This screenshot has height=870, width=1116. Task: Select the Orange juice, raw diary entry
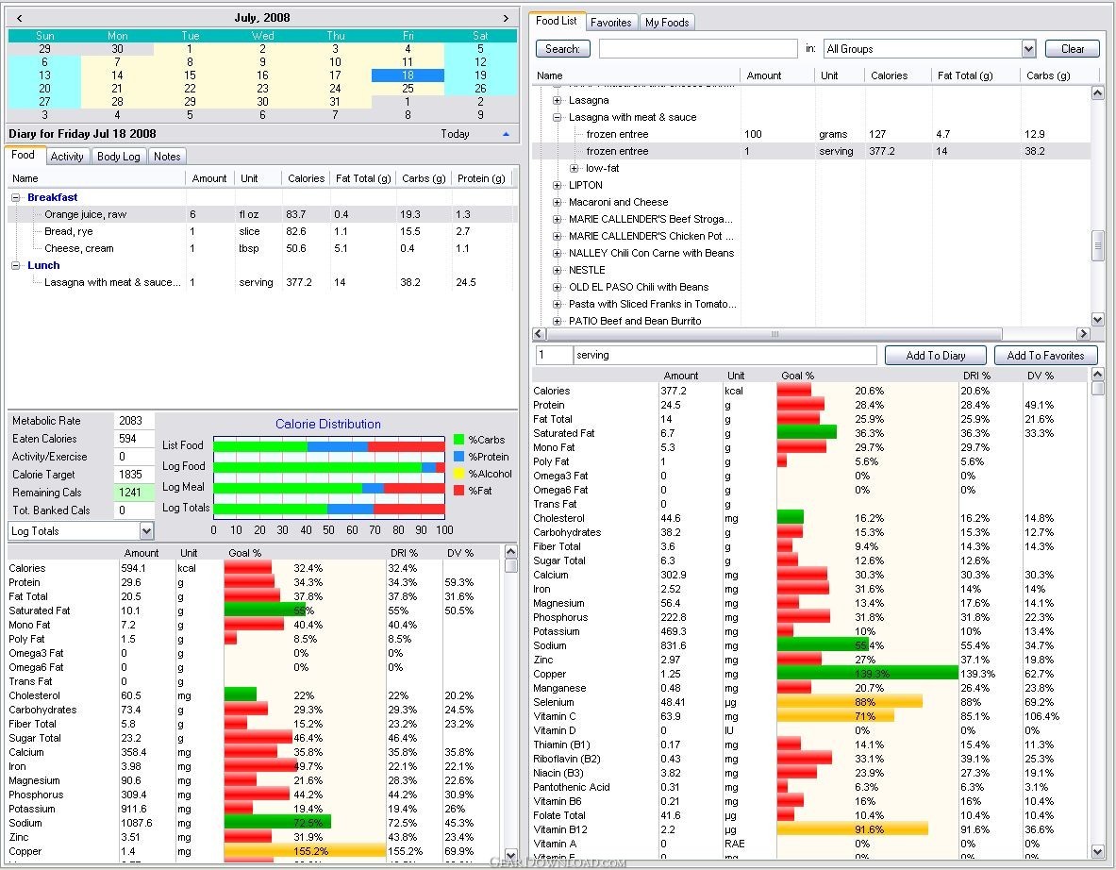[85, 215]
